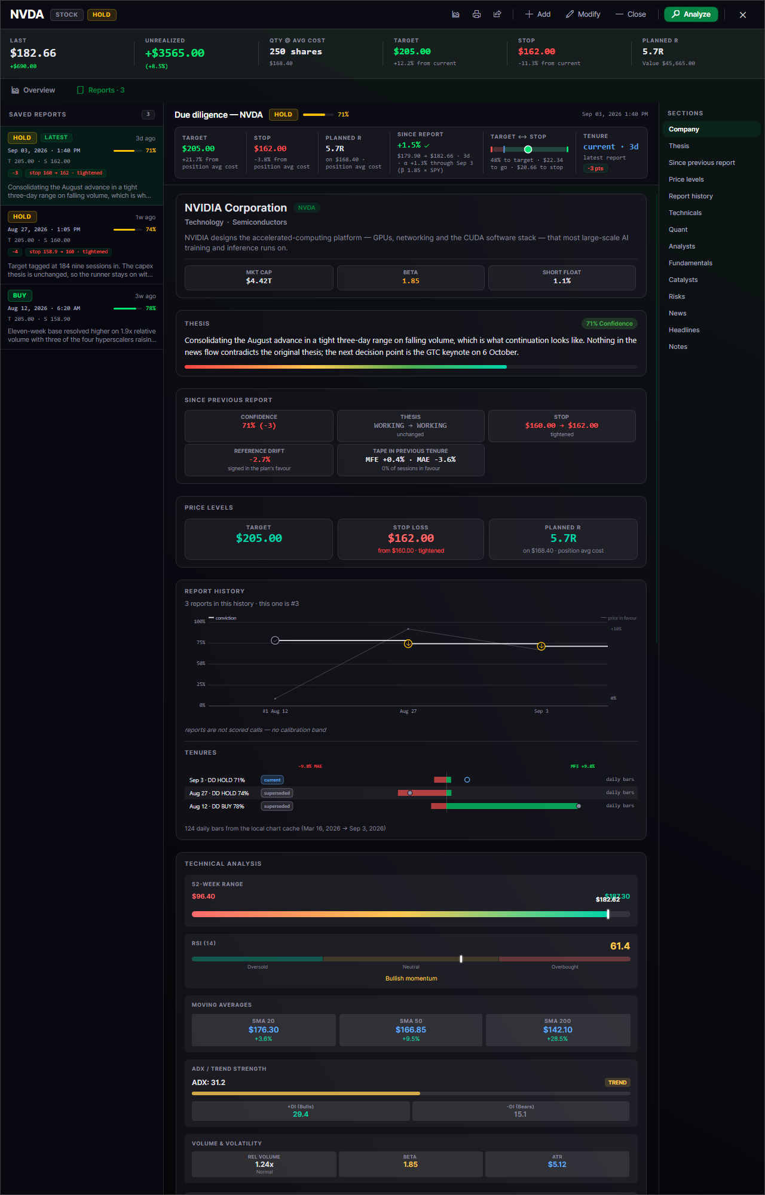Click the RSI (14) gauge marker
This screenshot has width=765, height=1195.
pyautogui.click(x=461, y=959)
